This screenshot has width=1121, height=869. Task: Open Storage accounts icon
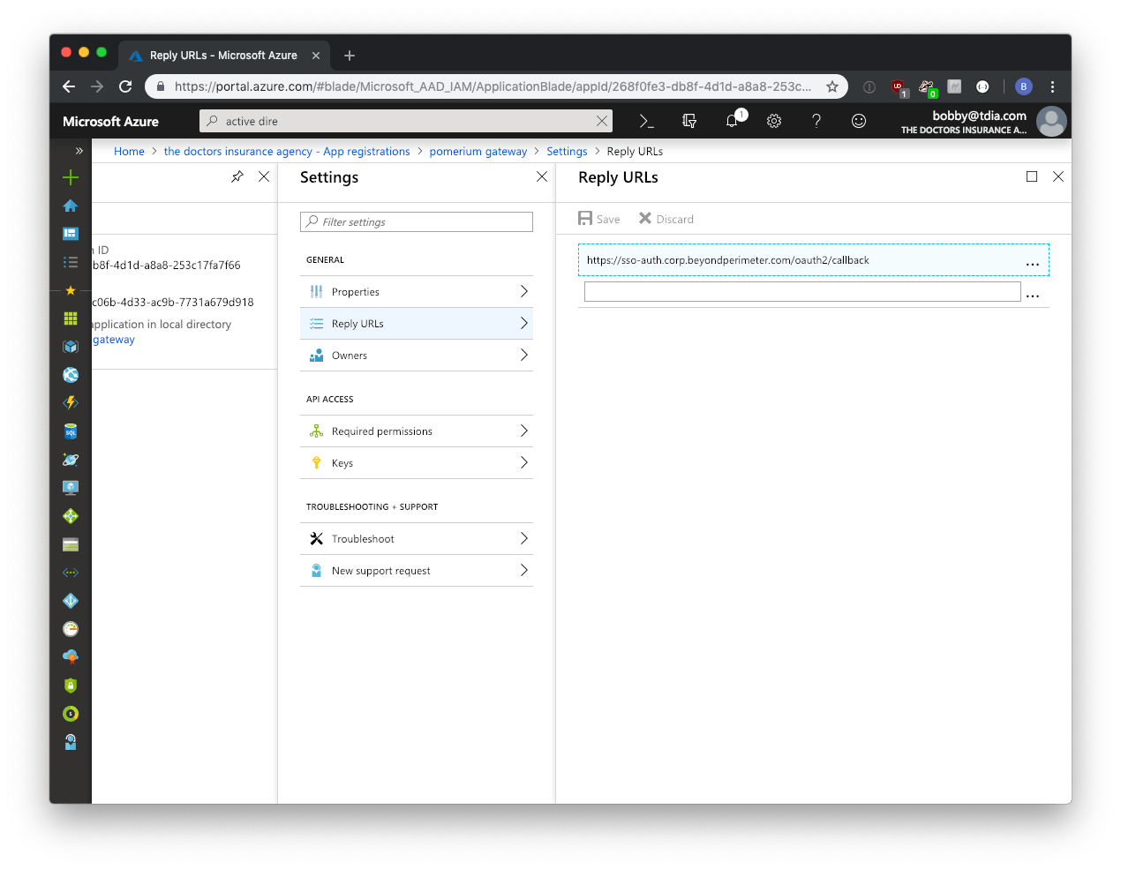(71, 544)
